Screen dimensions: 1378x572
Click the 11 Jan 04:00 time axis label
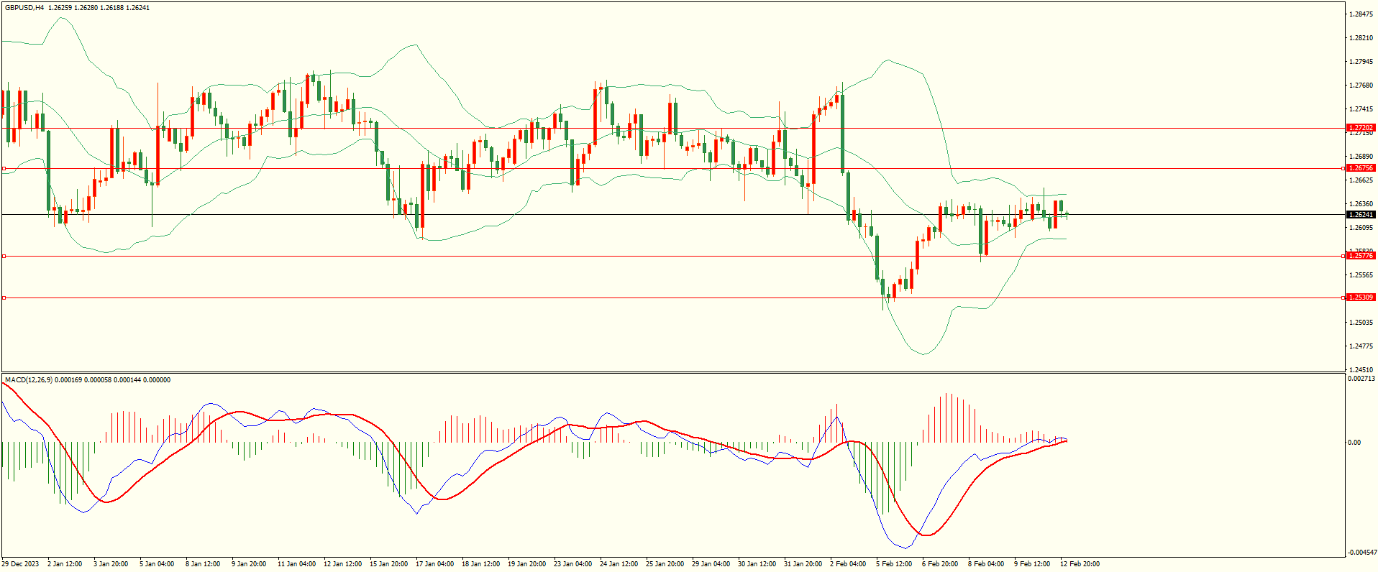click(296, 564)
